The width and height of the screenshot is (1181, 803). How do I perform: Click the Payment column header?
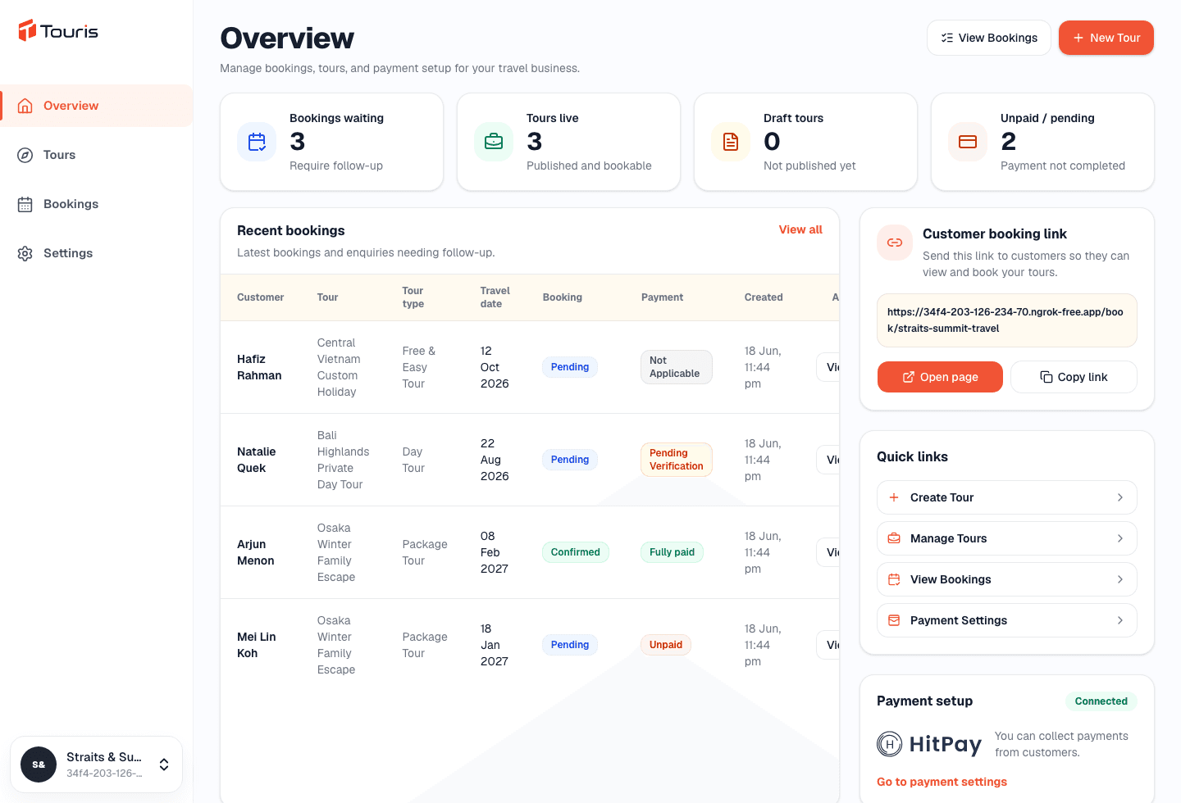pyautogui.click(x=662, y=297)
